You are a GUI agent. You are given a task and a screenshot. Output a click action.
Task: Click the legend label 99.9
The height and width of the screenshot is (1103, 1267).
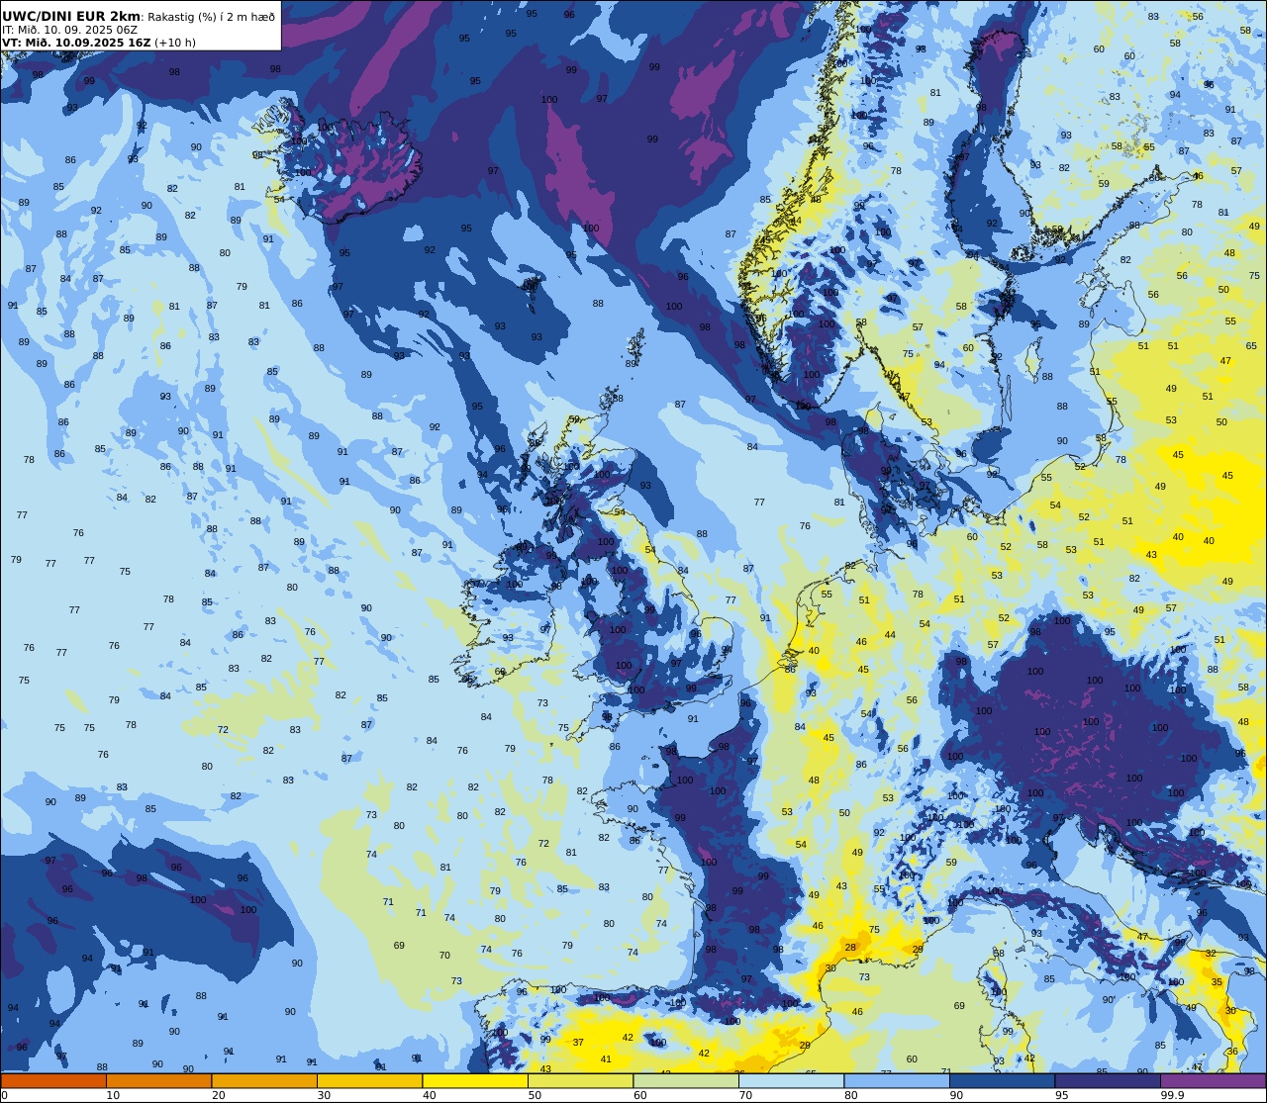click(1172, 1095)
